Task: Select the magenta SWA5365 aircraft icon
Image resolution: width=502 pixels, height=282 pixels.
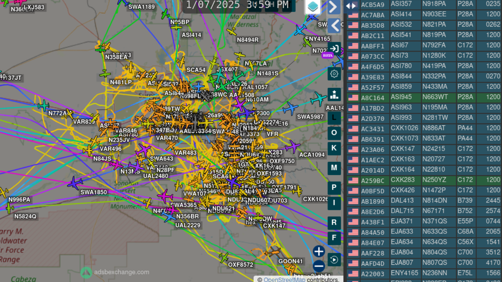Action: click(165, 195)
